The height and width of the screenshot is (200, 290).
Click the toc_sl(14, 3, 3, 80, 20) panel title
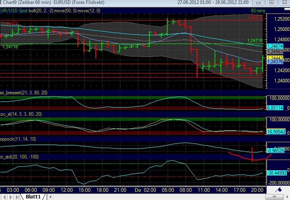21,114
